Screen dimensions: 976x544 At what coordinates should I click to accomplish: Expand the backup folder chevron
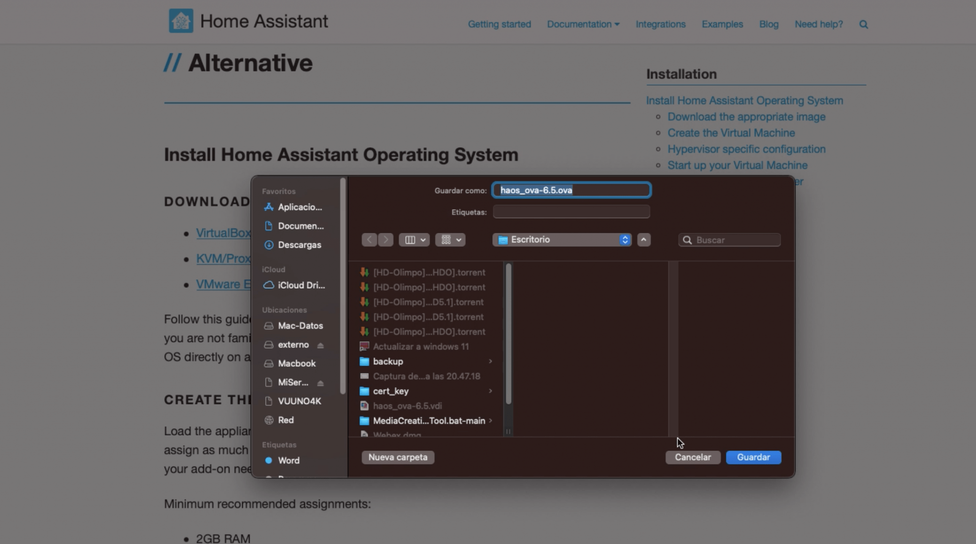pos(491,362)
